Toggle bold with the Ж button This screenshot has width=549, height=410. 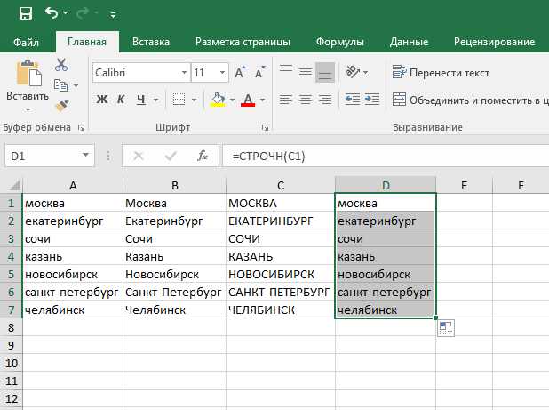tap(102, 100)
